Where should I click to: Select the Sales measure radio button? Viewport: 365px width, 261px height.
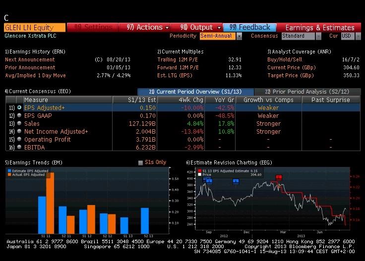click(x=19, y=123)
